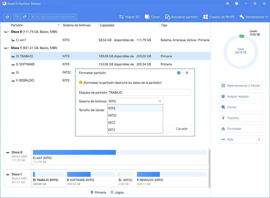The width and height of the screenshot is (270, 198).
Task: Click the disk map vertical scrollbar
Action: (210, 169)
